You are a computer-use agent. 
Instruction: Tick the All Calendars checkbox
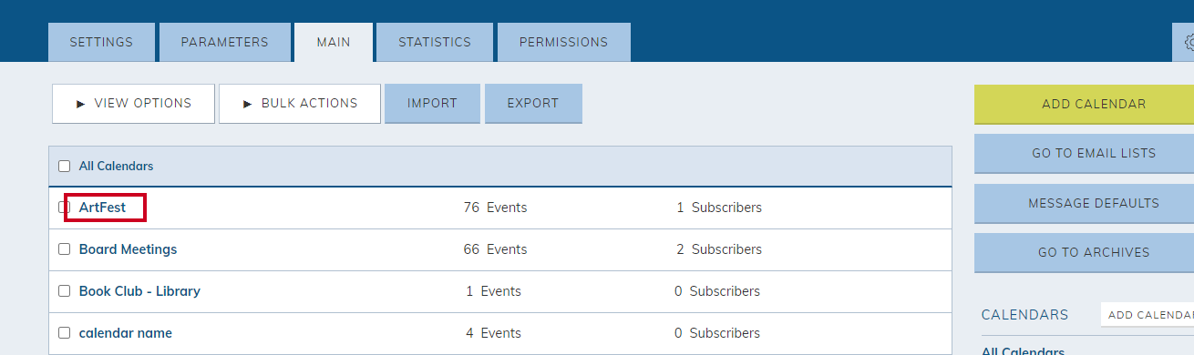click(x=64, y=167)
